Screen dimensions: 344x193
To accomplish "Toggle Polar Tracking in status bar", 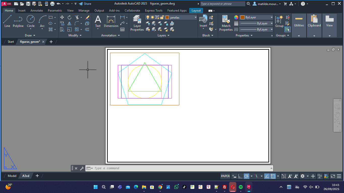I will point(246,176).
